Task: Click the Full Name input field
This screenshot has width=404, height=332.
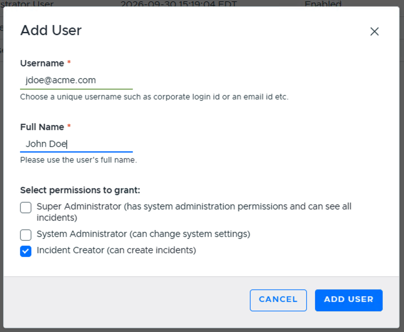Action: [76, 144]
